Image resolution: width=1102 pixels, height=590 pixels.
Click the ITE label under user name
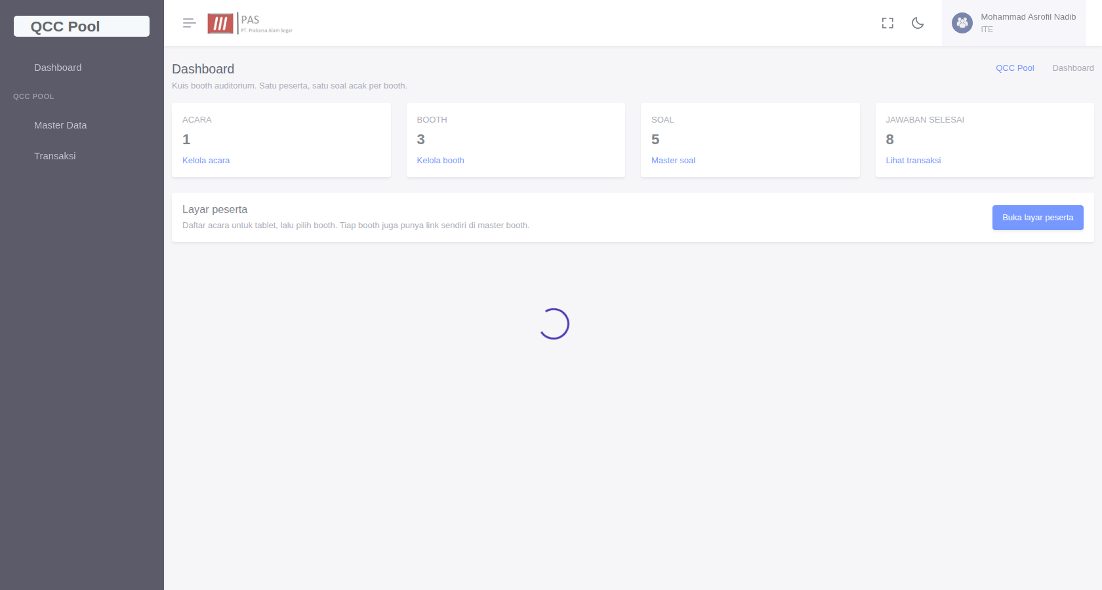[x=987, y=29]
